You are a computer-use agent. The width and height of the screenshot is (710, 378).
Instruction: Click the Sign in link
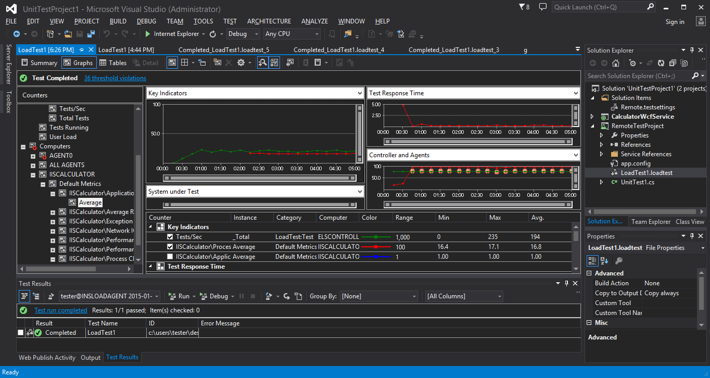coord(675,22)
